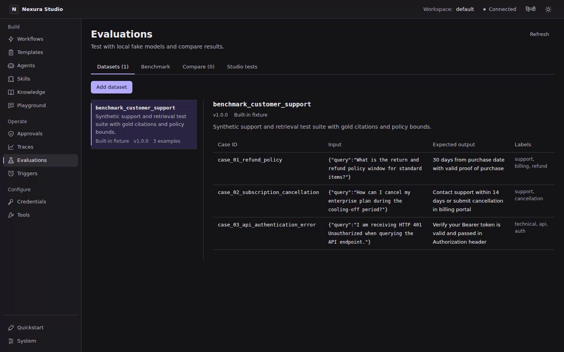
Task: Click the Evaluations flask icon
Action: (x=11, y=160)
